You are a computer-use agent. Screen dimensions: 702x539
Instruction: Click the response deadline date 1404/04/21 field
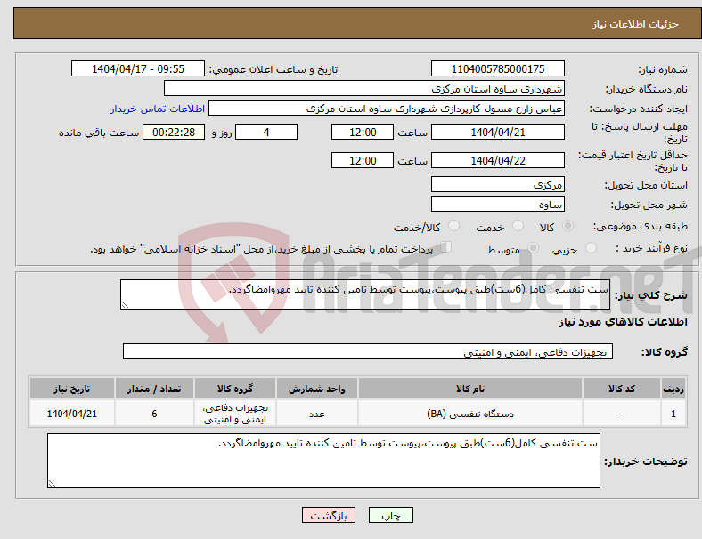pos(497,132)
